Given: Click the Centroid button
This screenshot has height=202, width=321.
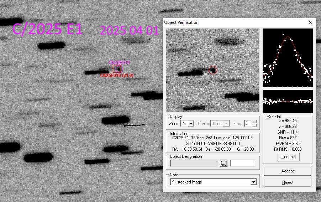Looking at the screenshot, I should click(x=288, y=157).
